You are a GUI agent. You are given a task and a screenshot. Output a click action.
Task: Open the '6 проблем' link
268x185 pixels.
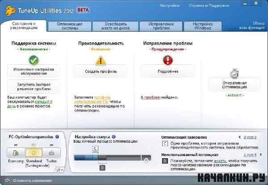[151, 97]
